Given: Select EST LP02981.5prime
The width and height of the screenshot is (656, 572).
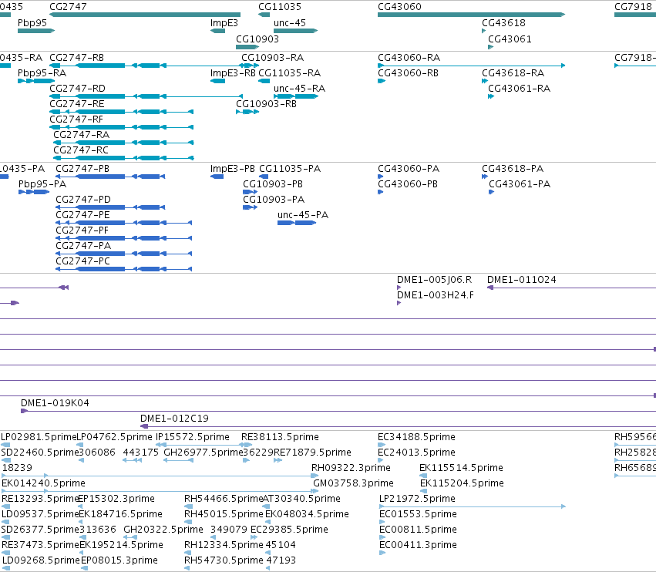Looking at the screenshot, I should [x=5, y=445].
